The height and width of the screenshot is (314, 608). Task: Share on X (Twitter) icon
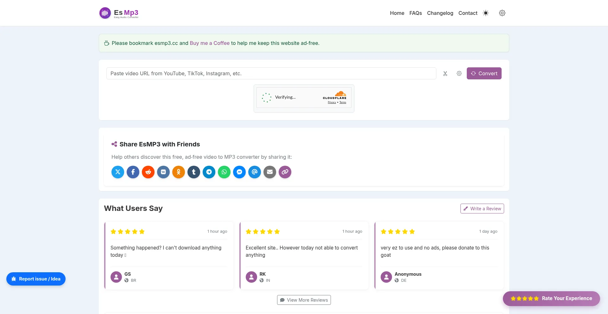point(118,172)
